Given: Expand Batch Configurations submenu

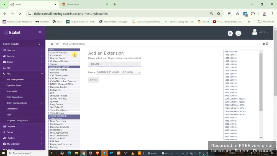Looking at the screenshot, I should click(23, 103).
